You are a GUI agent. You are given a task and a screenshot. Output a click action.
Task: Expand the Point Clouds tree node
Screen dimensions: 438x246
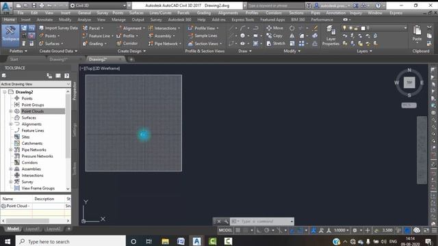[x=11, y=111]
